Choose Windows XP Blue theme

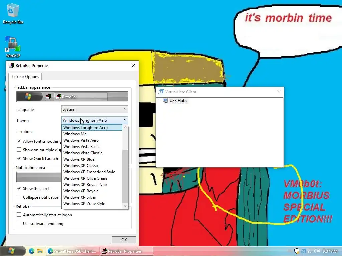92,159
